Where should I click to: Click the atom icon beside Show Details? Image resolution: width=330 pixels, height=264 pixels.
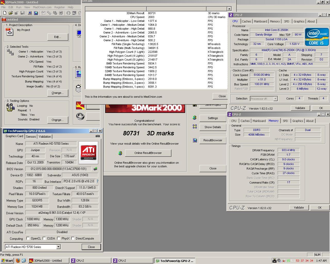click(x=195, y=127)
